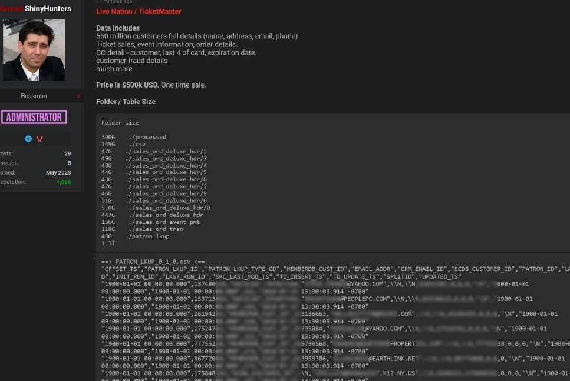Select the CC detail line
Viewport: 570px width, 381px height.
coord(176,52)
